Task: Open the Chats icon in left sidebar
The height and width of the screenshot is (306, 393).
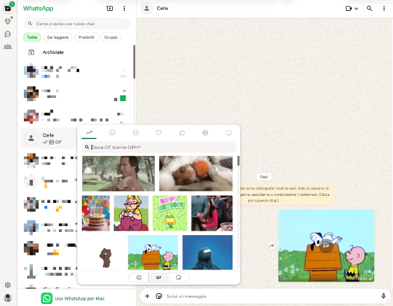Action: tap(8, 8)
